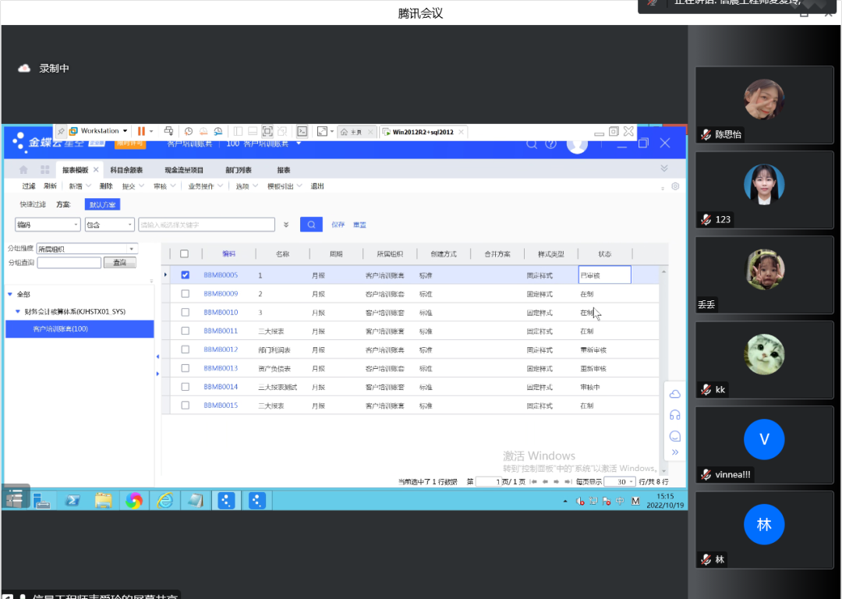Click the 保存 filter link

[338, 225]
